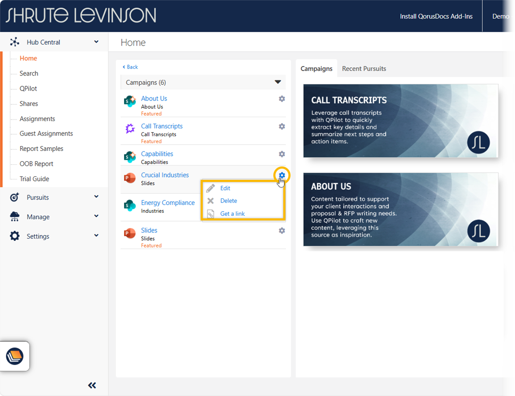Collapse the sidebar with double-chevron icon

tap(92, 385)
